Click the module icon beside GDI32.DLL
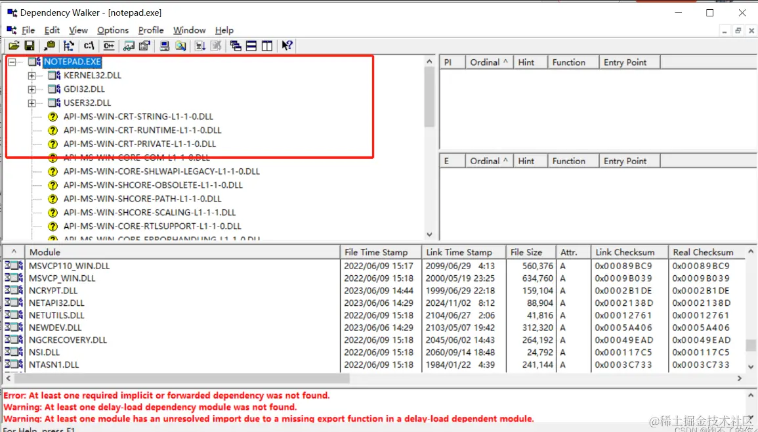 pos(53,89)
